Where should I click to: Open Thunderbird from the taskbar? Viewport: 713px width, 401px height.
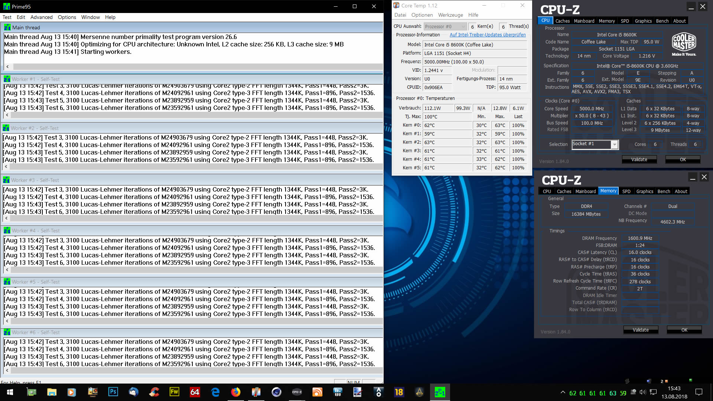point(133,392)
